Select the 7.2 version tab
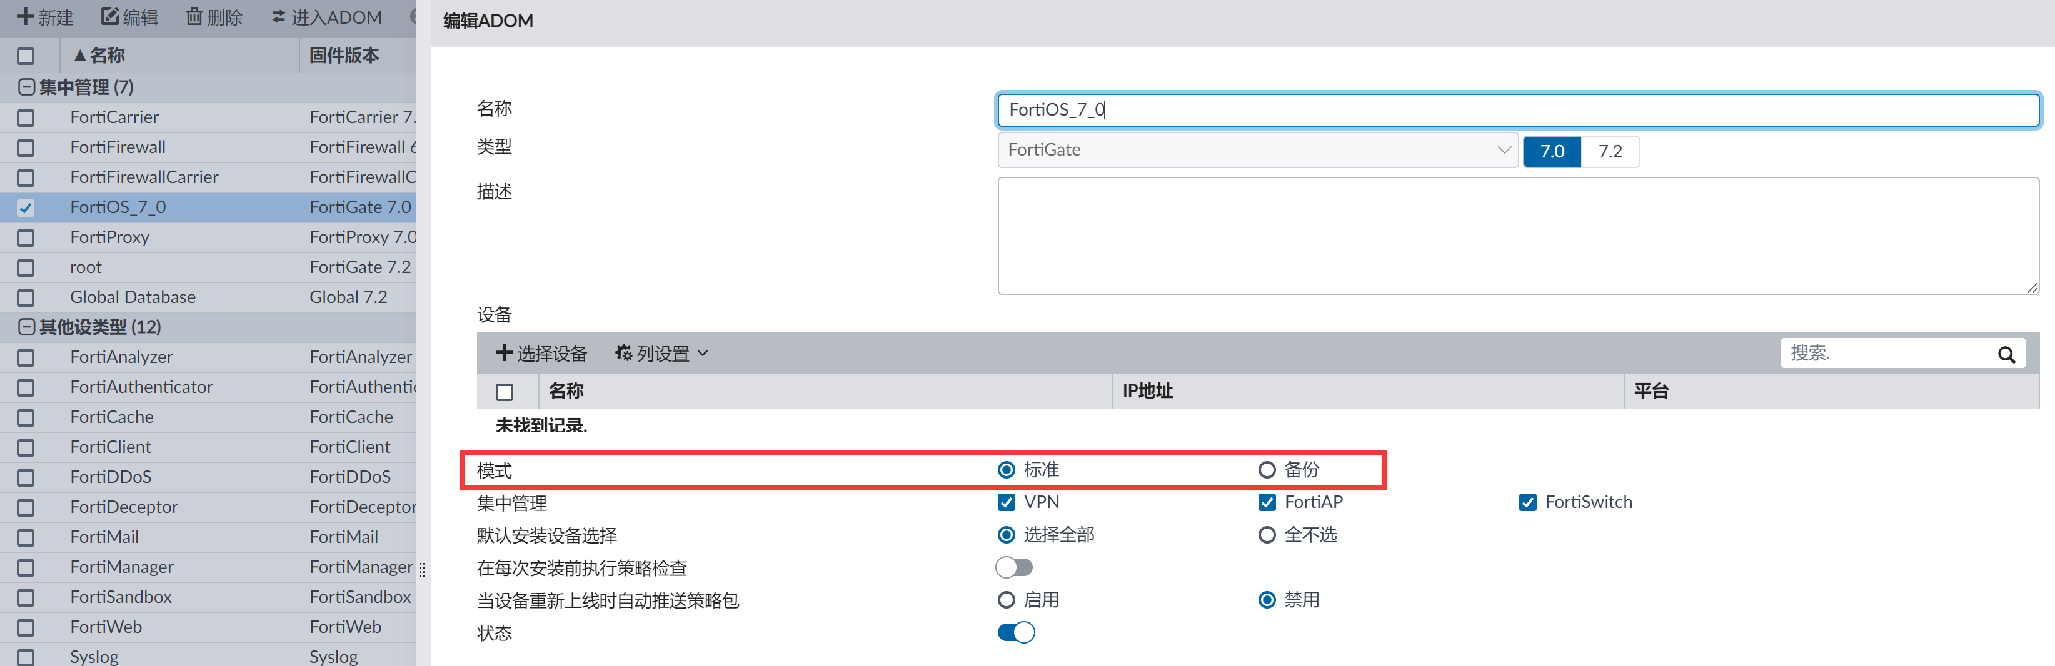The image size is (2055, 666). [x=1610, y=152]
